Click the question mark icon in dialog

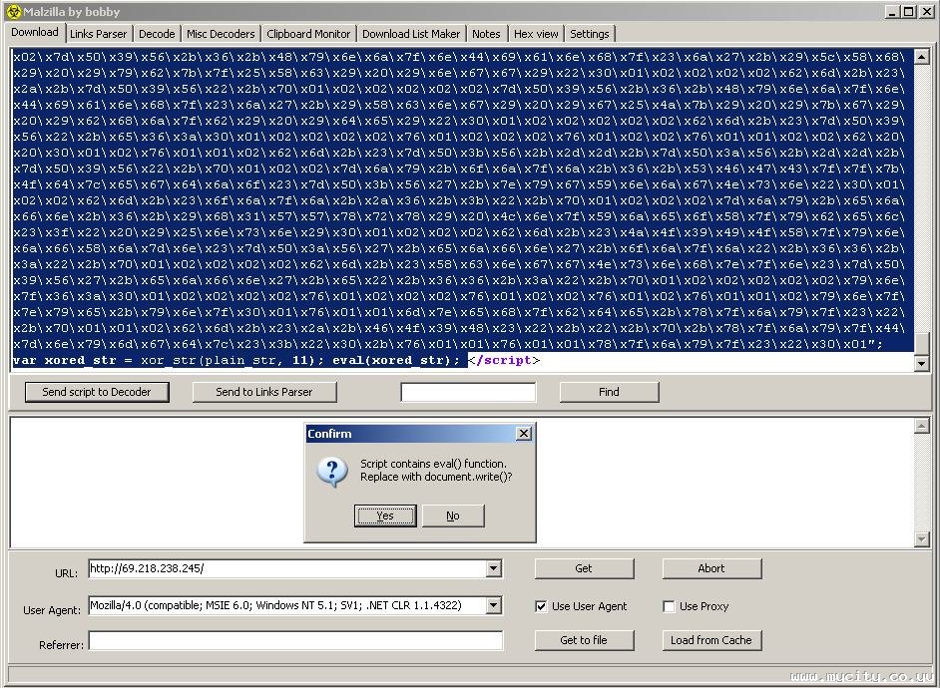(x=332, y=473)
